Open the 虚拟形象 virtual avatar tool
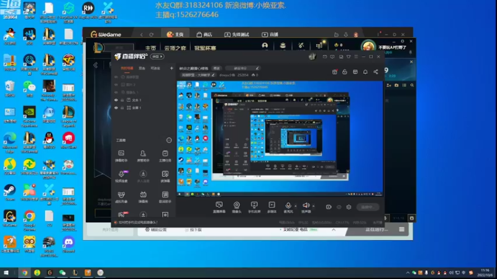This screenshot has width=497, height=279. point(121,197)
